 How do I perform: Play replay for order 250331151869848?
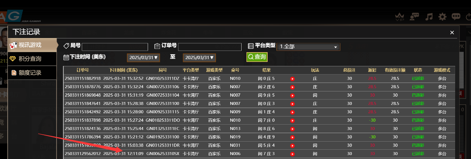coord(292,95)
